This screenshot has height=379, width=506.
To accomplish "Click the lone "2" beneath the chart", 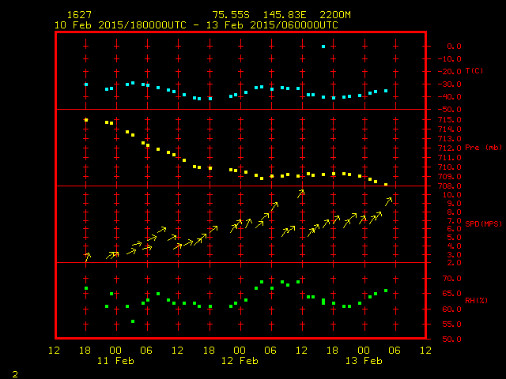I will (x=15, y=374).
